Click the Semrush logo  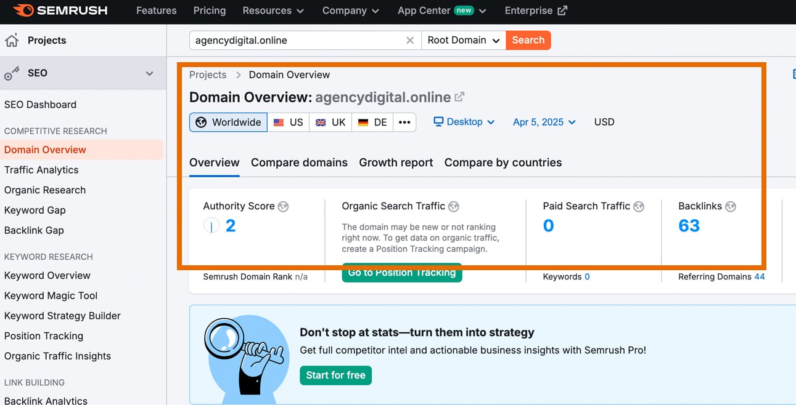(x=60, y=10)
